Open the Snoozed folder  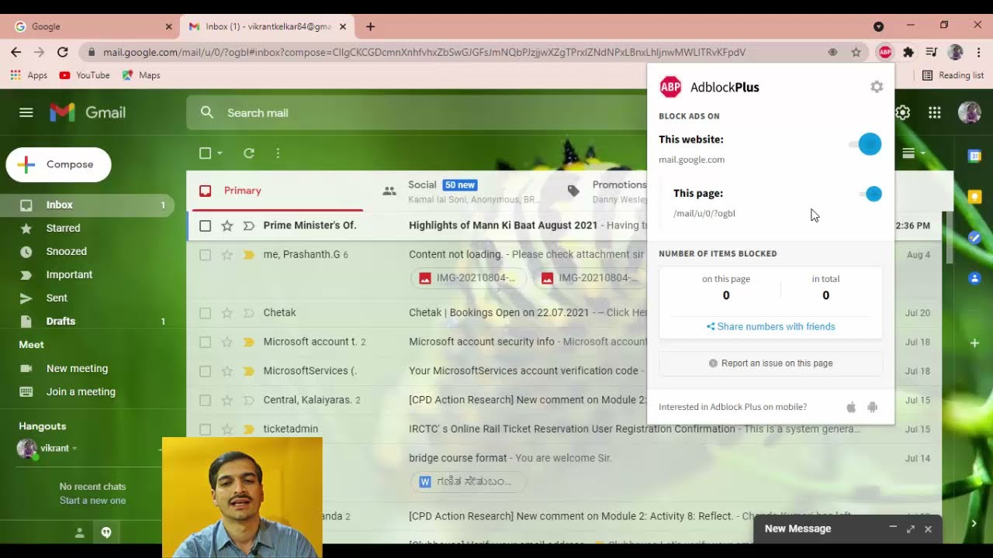tap(66, 251)
